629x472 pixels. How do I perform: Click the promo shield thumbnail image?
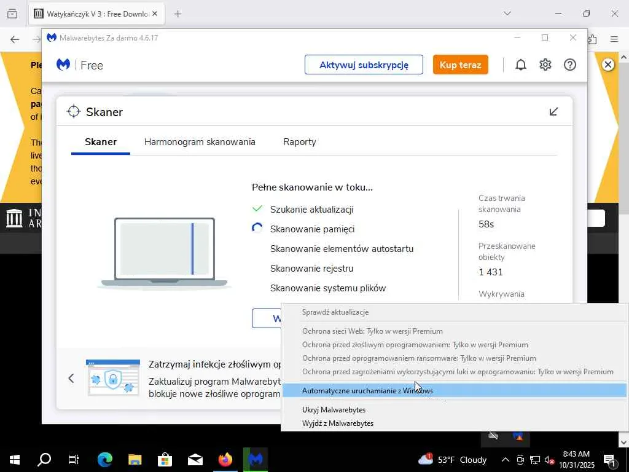tap(113, 378)
